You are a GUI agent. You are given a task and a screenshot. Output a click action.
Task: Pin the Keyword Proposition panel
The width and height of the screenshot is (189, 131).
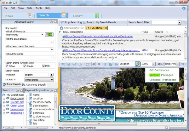[x=52, y=90]
